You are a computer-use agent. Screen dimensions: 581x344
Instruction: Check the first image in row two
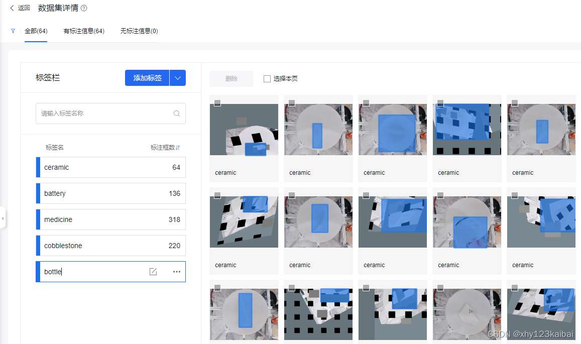coord(217,195)
